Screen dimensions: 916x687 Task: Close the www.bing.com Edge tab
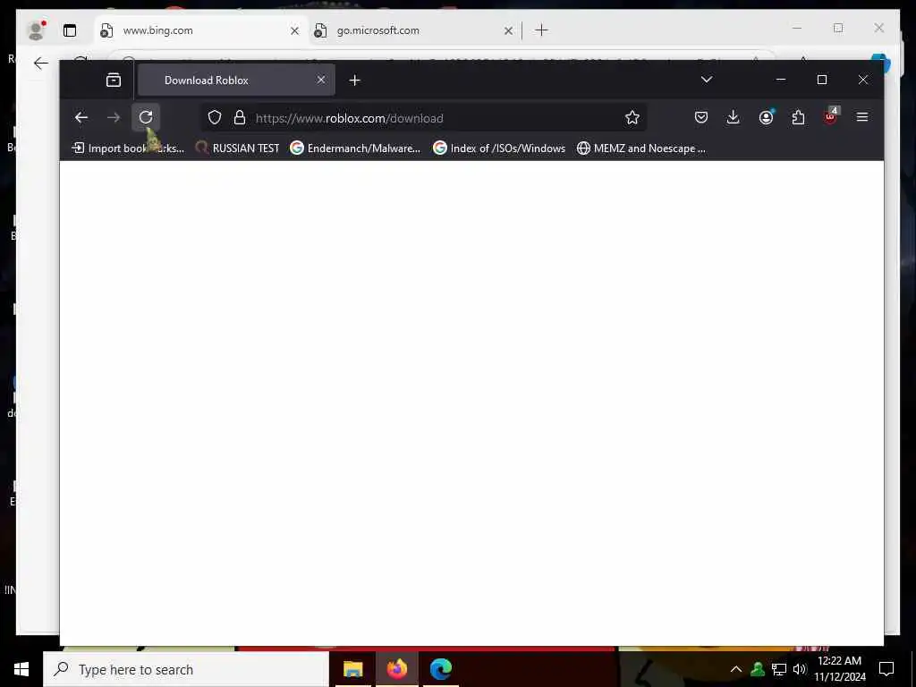click(x=295, y=30)
